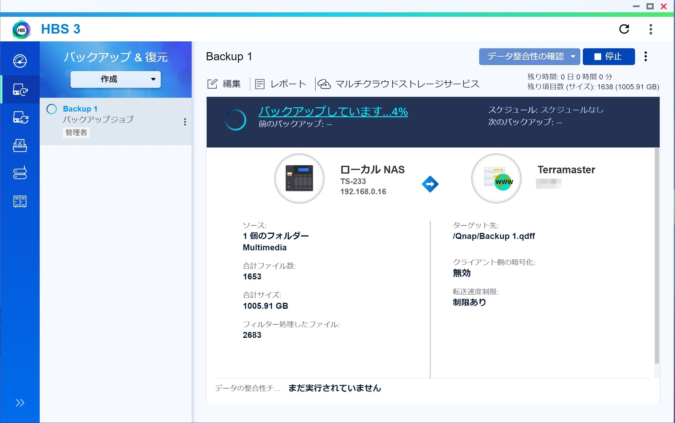675x423 pixels.
Task: Open the Jobs list sidebar icon
Action: pyautogui.click(x=20, y=145)
